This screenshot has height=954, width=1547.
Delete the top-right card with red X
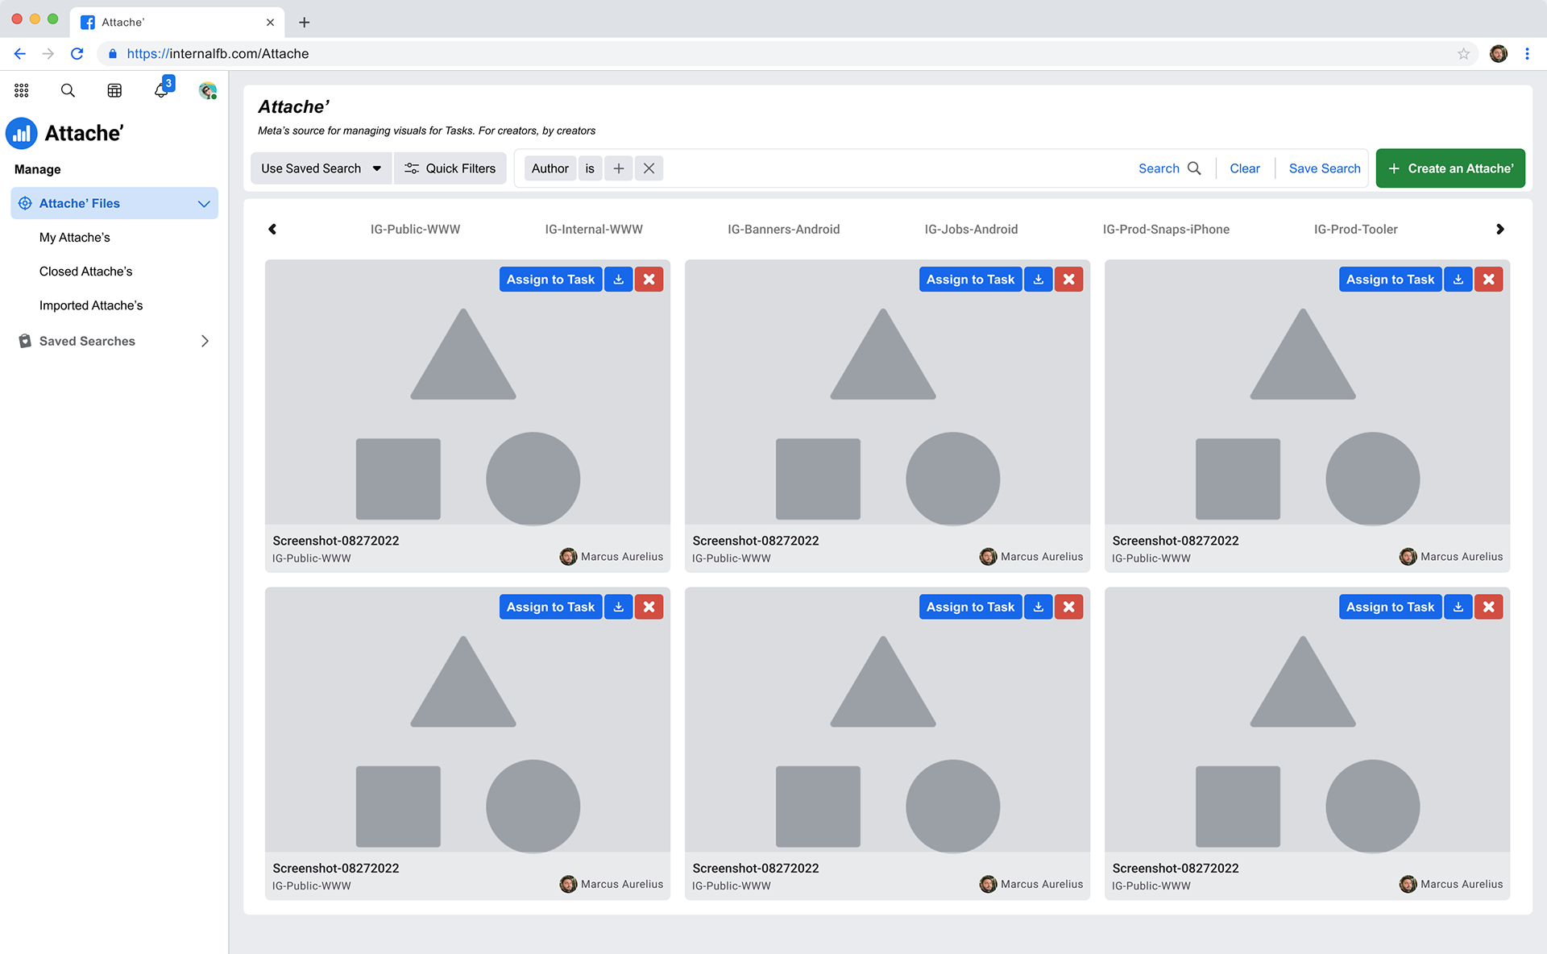tap(1488, 280)
